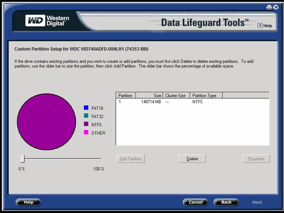
Task: Click the FAT16 legend label
Action: pos(97,108)
